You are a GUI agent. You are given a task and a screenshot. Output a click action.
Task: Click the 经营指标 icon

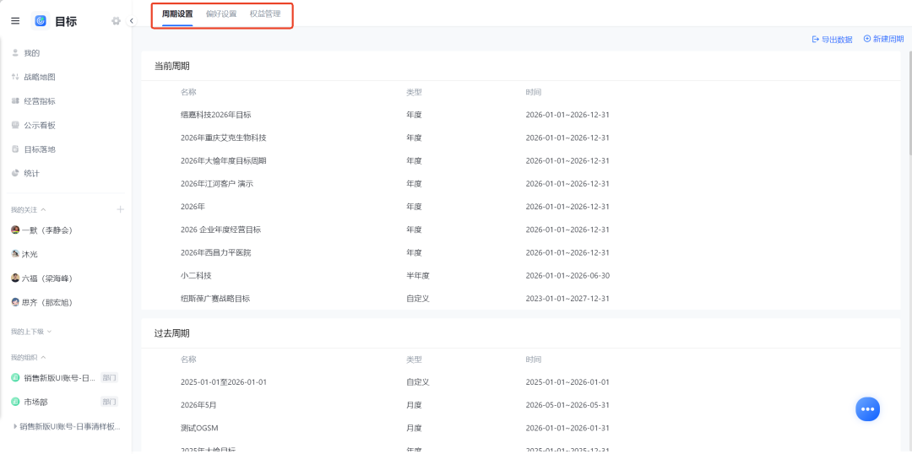(15, 101)
